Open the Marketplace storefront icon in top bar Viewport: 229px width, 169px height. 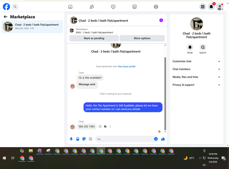coord(135,7)
